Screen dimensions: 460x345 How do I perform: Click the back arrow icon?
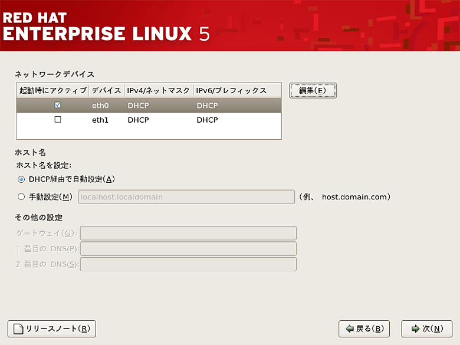[350, 328]
